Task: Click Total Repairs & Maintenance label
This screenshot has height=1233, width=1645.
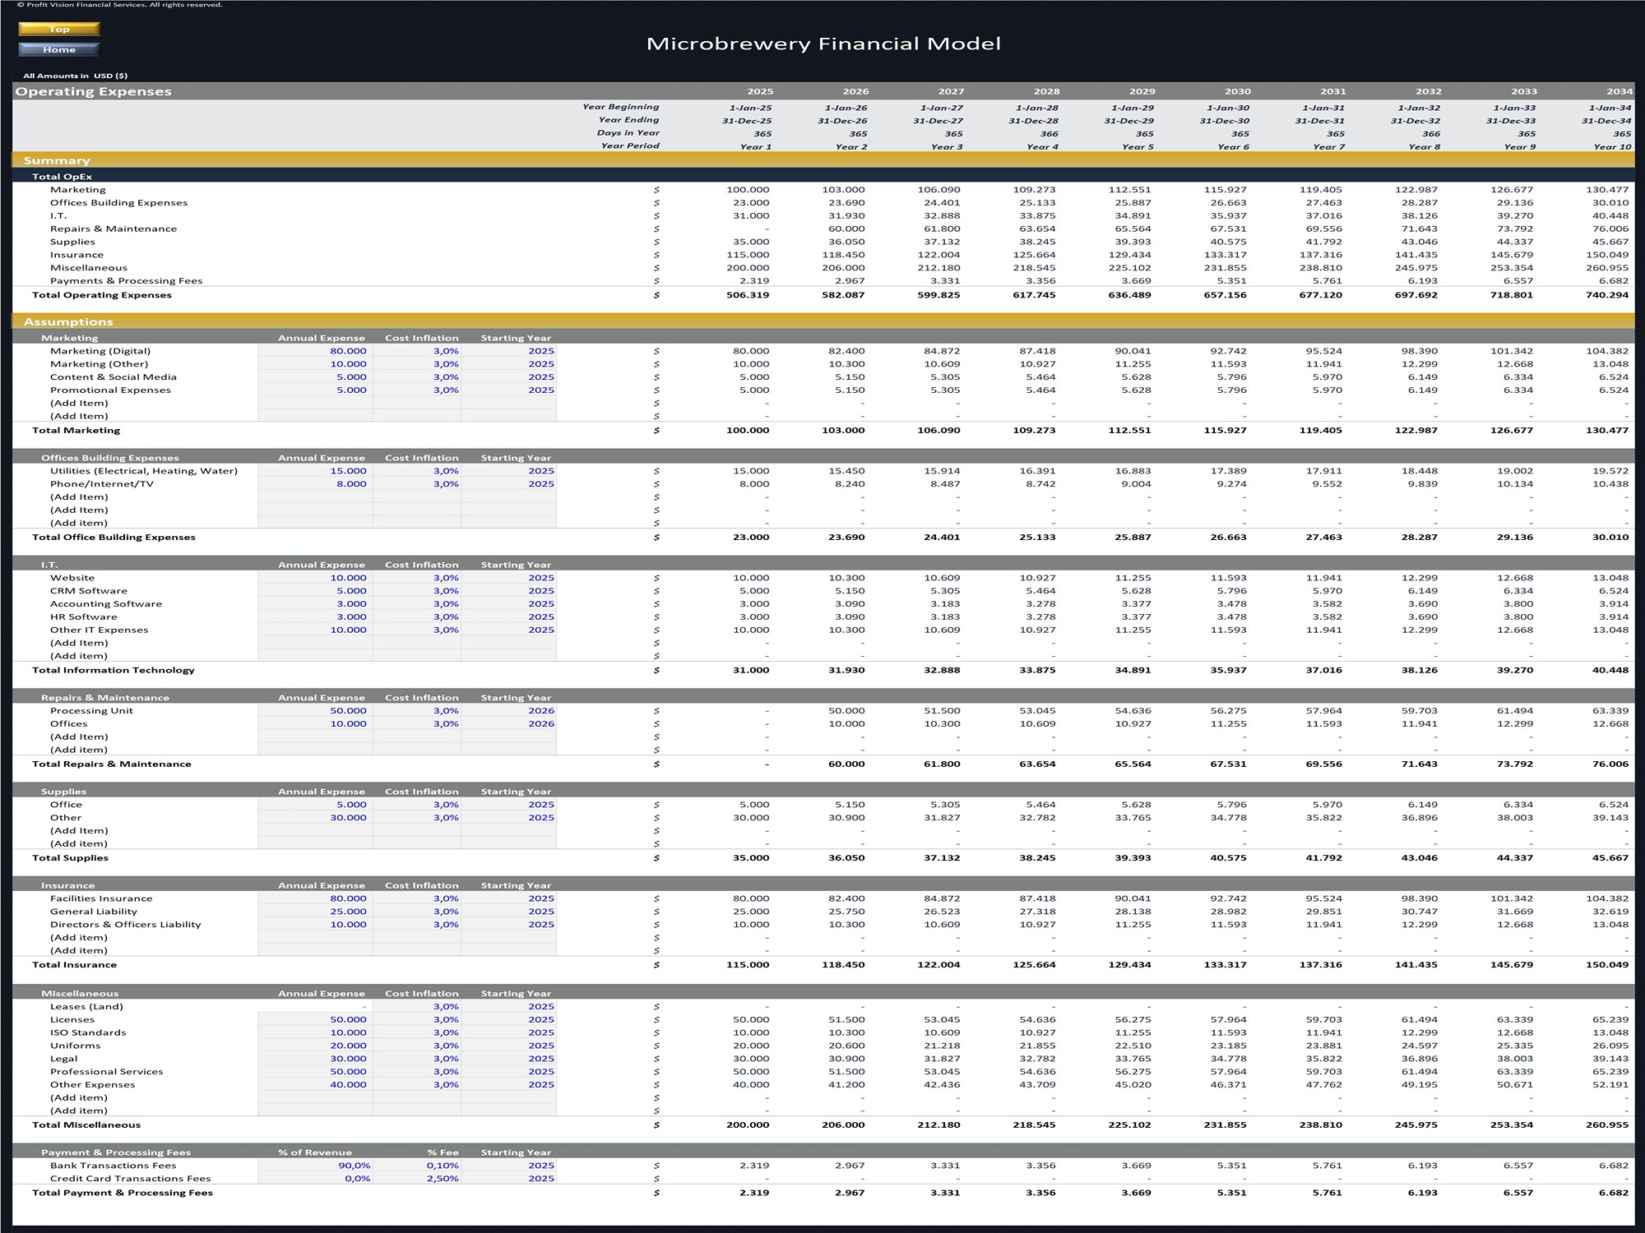Action: coord(112,764)
